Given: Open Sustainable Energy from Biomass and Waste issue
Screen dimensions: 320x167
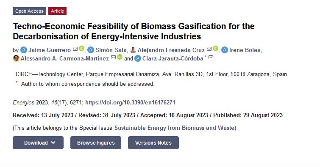Looking at the screenshot, I should point(175,128).
